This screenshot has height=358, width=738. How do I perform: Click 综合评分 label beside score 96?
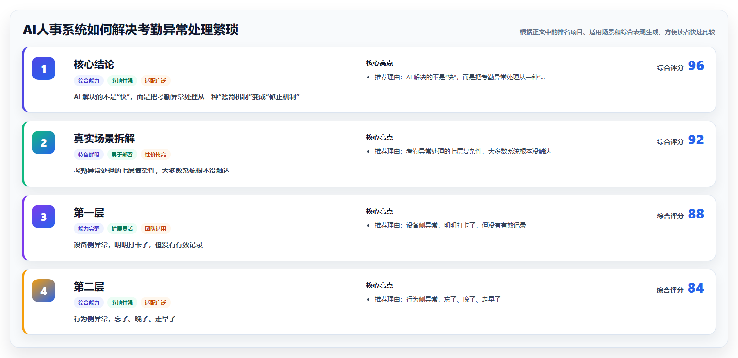[670, 68]
